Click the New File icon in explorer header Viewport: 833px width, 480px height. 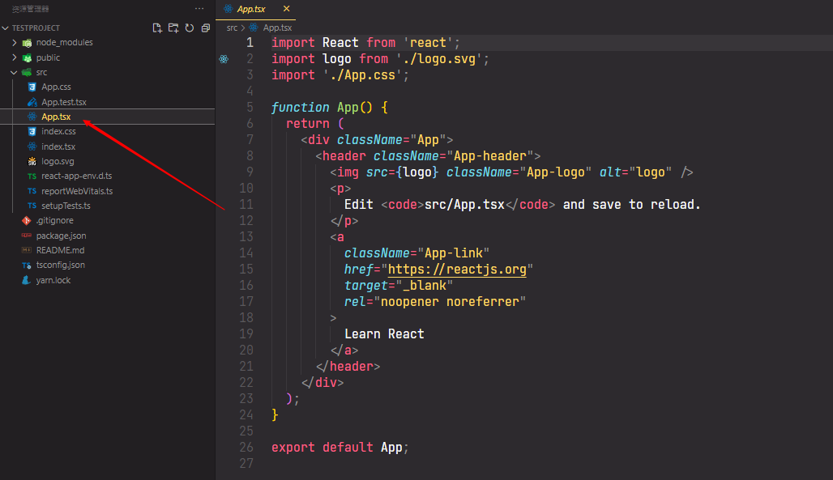[x=157, y=28]
